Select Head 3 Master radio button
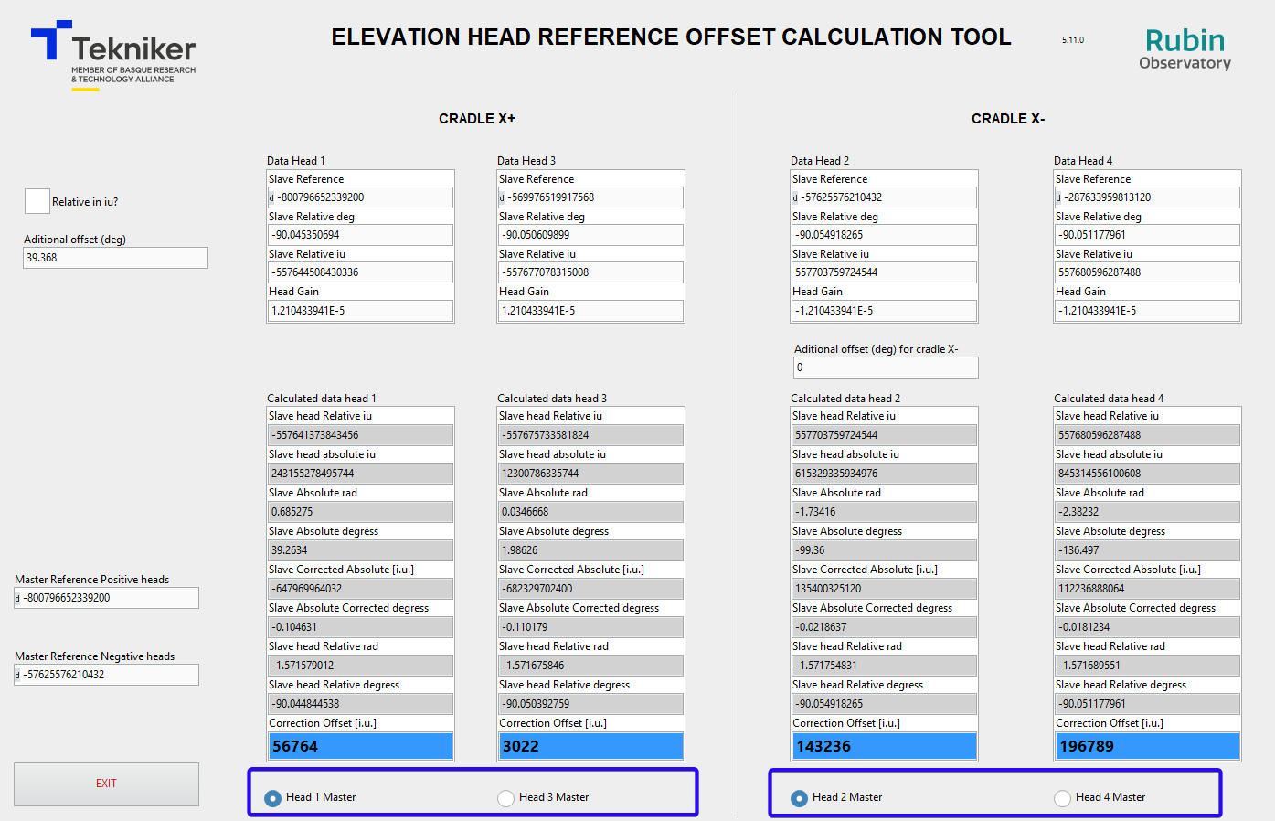Viewport: 1275px width, 821px height. [x=505, y=798]
